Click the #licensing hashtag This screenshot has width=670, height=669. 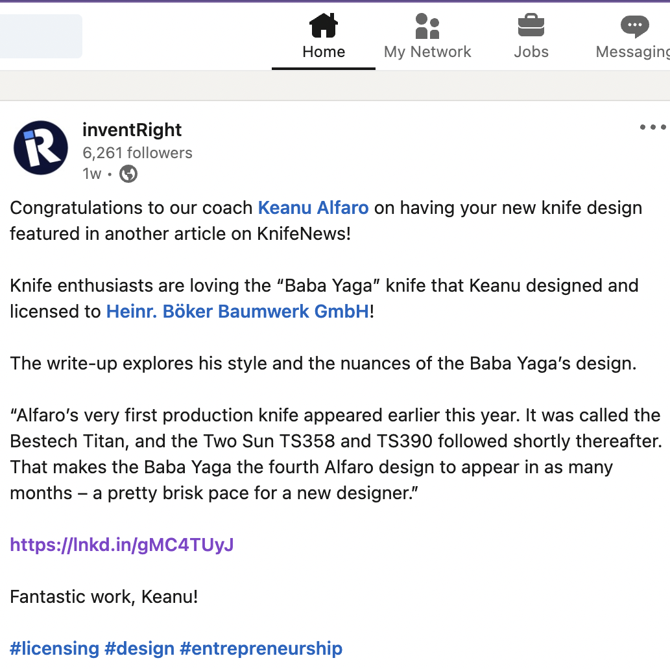coord(54,648)
